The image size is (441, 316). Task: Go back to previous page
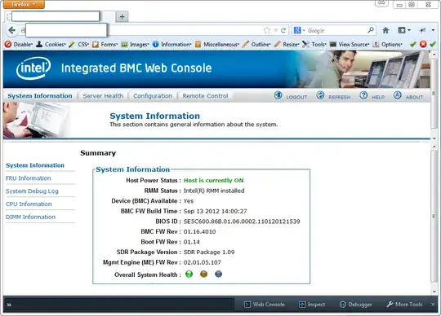pyautogui.click(x=11, y=30)
